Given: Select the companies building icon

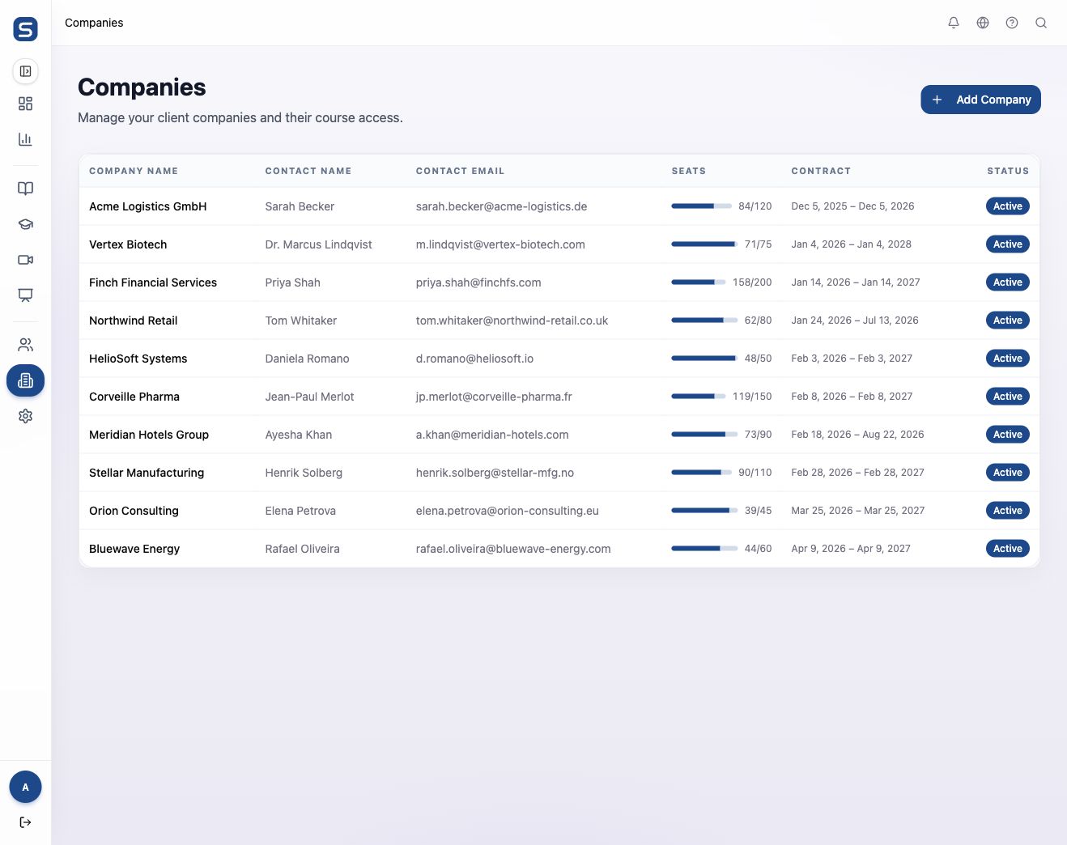Looking at the screenshot, I should (x=26, y=380).
